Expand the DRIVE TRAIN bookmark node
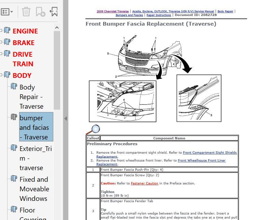 pos(1,53)
